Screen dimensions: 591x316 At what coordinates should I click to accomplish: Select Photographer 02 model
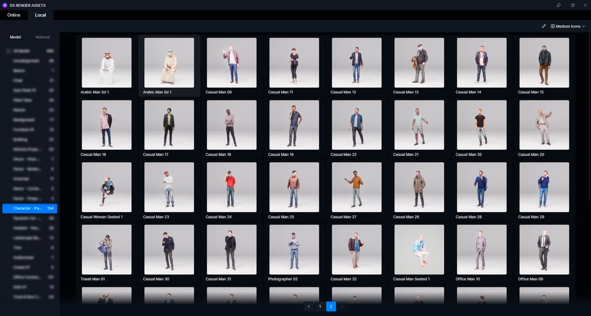click(294, 250)
